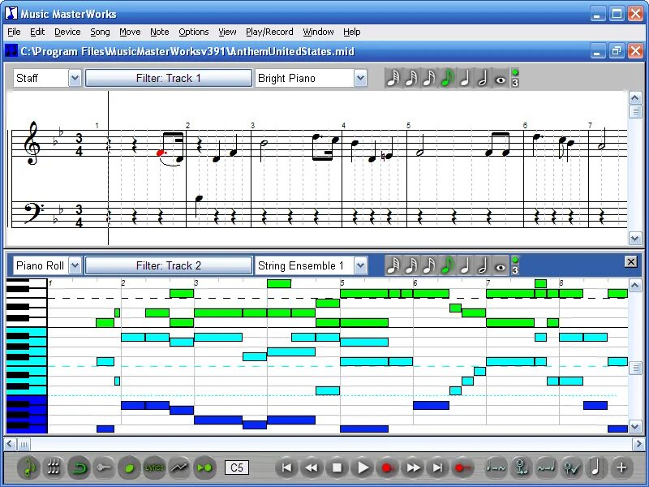The width and height of the screenshot is (649, 487).
Task: Click the green note with arrows tool icon
Action: (x=28, y=468)
